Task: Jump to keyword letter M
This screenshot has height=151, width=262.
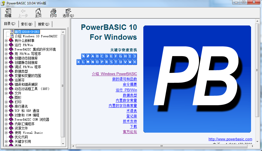Action: coord(88,62)
